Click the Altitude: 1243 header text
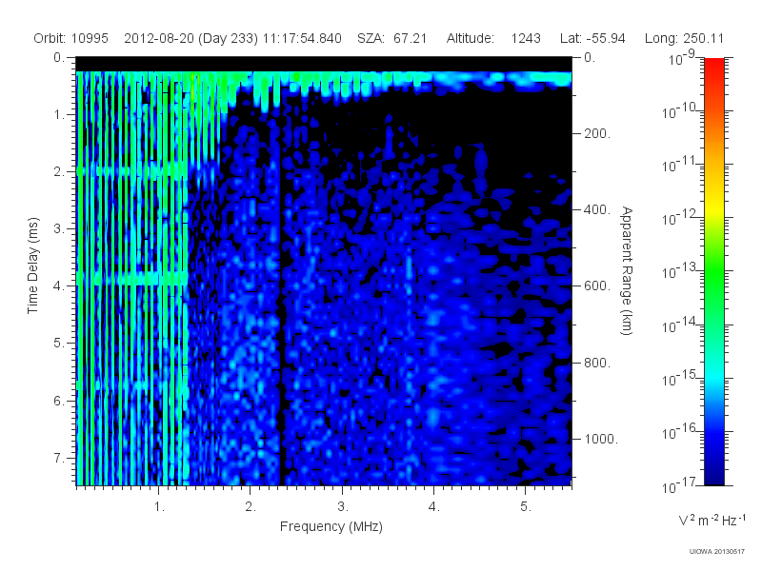This screenshot has height=571, width=762. [x=493, y=38]
